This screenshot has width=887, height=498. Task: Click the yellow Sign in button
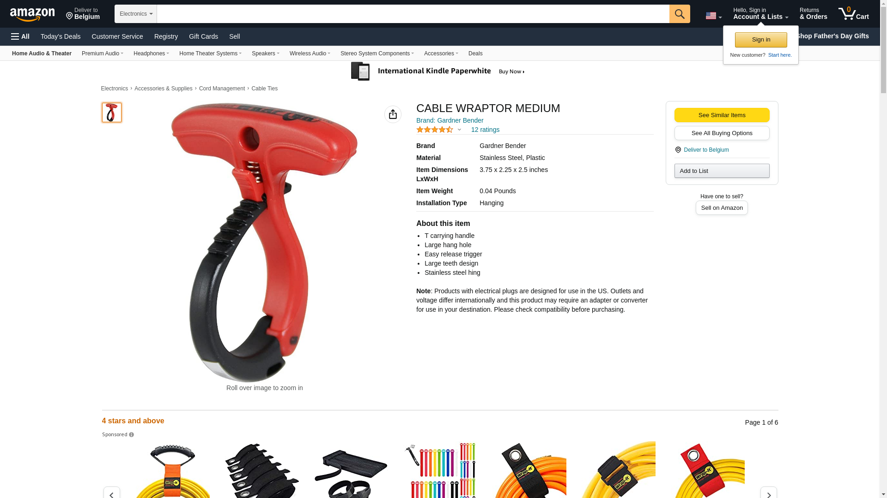(761, 40)
